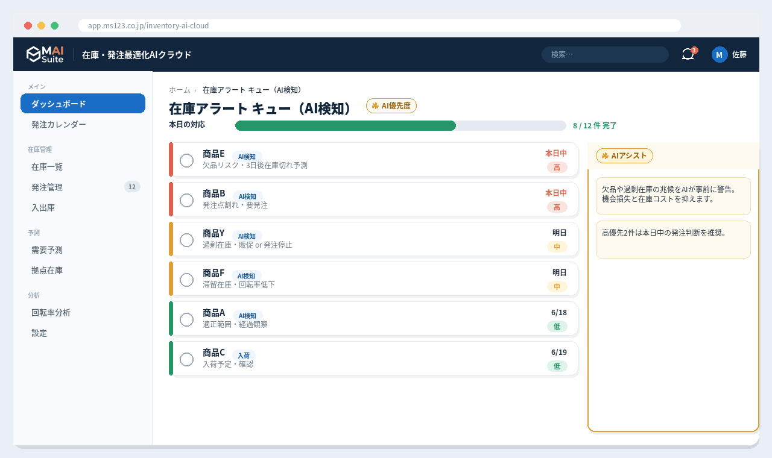Click the 12 badge on 発注管理
This screenshot has height=458, width=772.
[132, 187]
